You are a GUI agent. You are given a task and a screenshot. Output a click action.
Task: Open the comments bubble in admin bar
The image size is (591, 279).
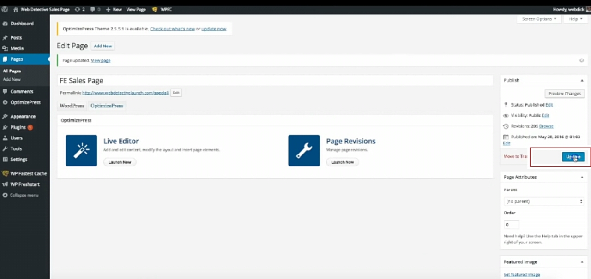point(96,9)
